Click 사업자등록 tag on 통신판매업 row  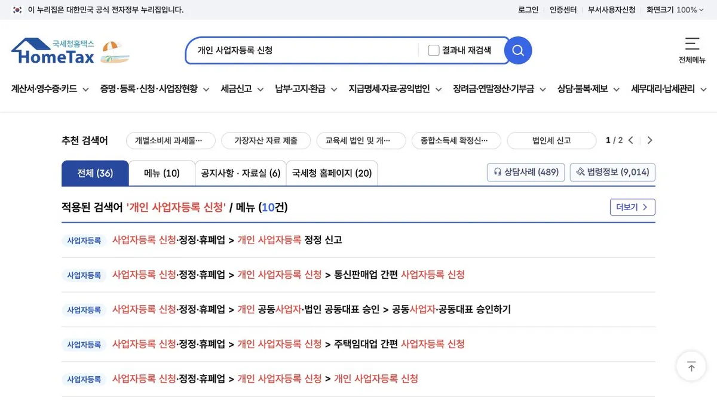[x=84, y=275]
